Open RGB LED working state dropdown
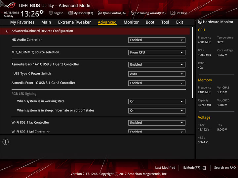The width and height of the screenshot is (238, 178). tap(157, 102)
